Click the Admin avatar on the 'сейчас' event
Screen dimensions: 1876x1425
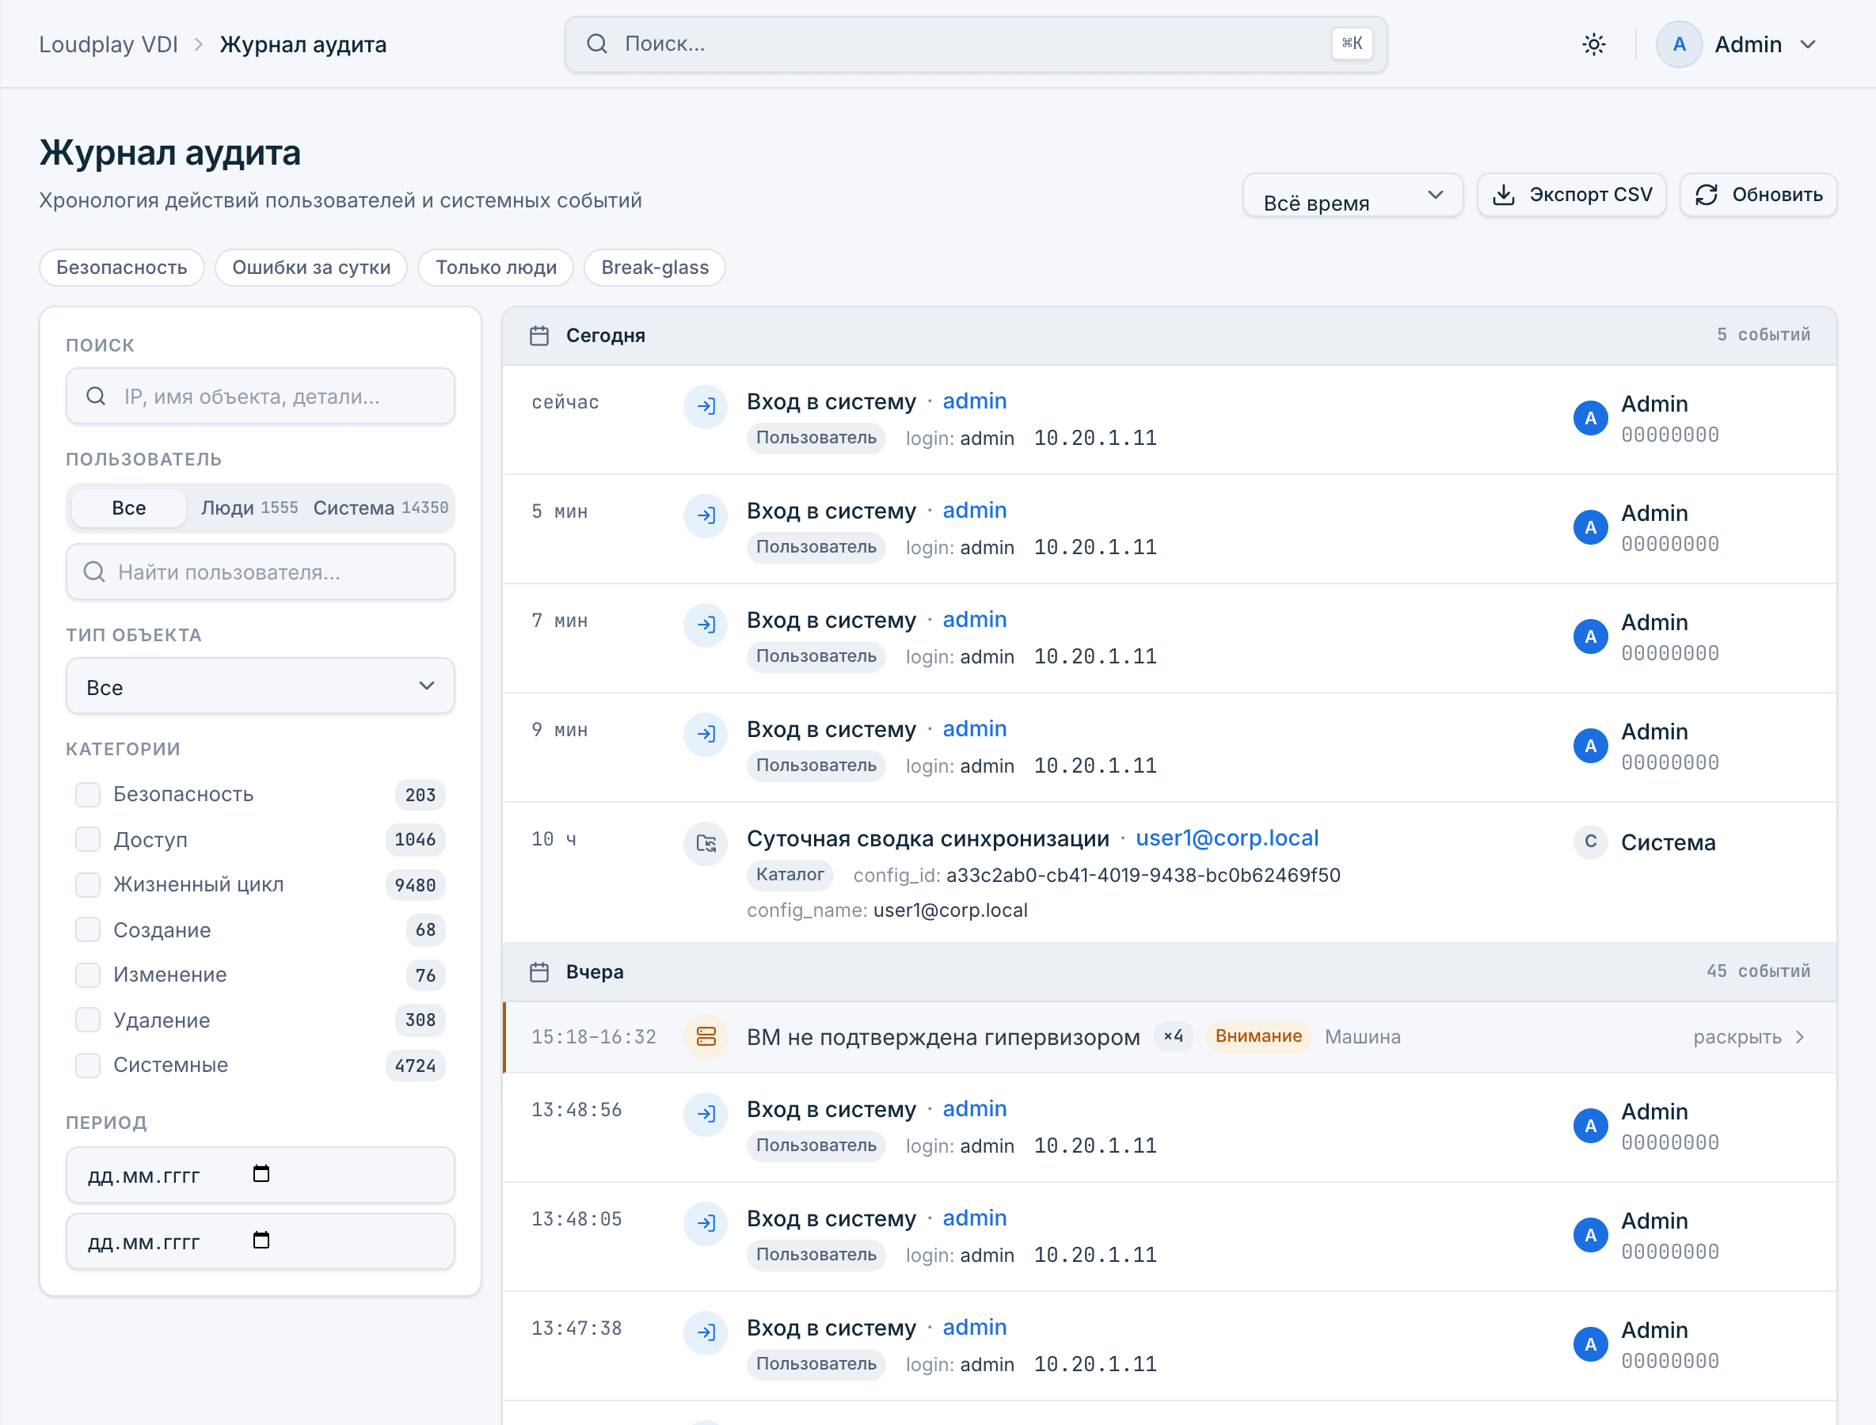pos(1590,418)
